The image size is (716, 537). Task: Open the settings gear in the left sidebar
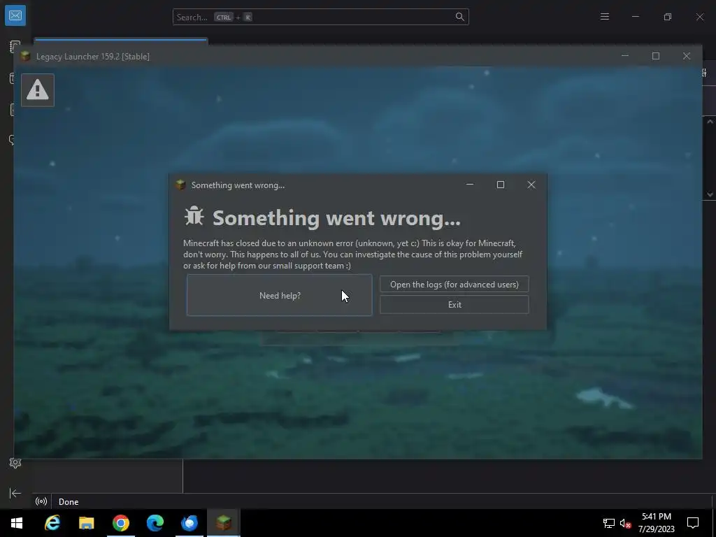pos(15,463)
